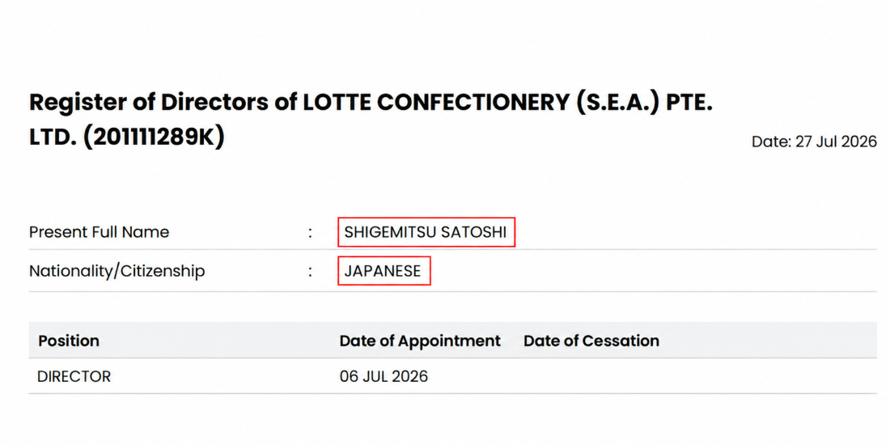Click the Date of Appointment column header
This screenshot has height=445, width=890.
click(420, 341)
